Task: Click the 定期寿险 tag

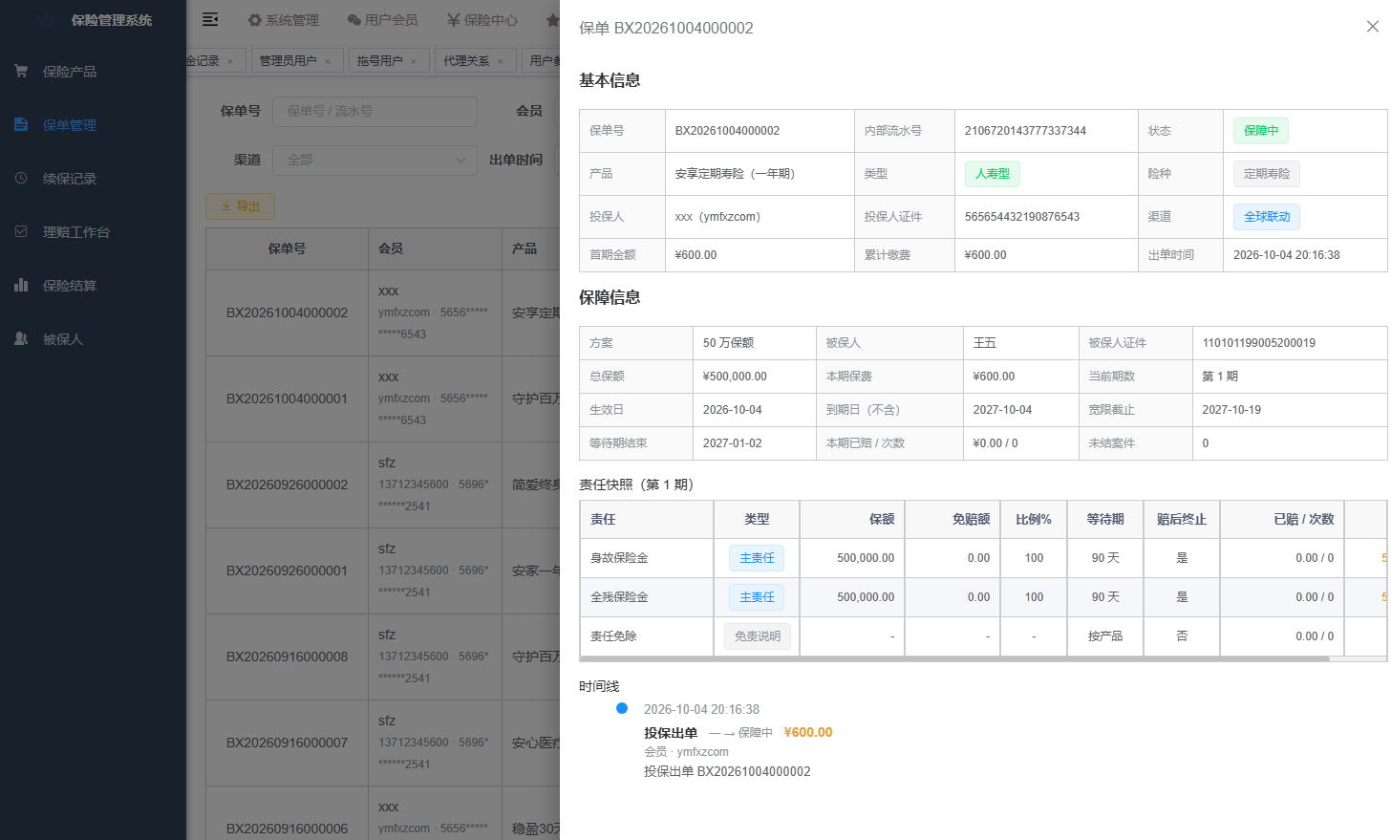Action: tap(1267, 174)
